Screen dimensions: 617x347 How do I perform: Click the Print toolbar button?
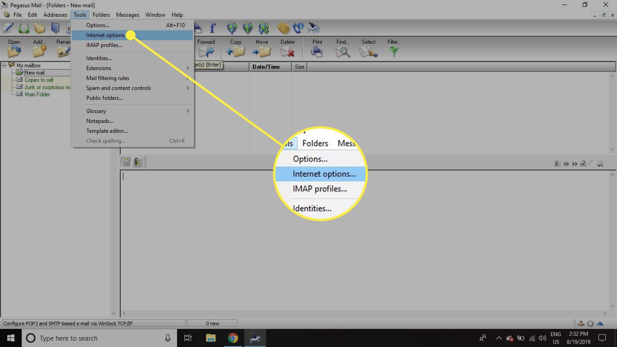coord(318,48)
